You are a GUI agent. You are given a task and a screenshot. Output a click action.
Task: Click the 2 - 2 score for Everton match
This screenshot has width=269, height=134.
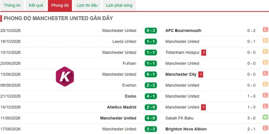click(151, 85)
